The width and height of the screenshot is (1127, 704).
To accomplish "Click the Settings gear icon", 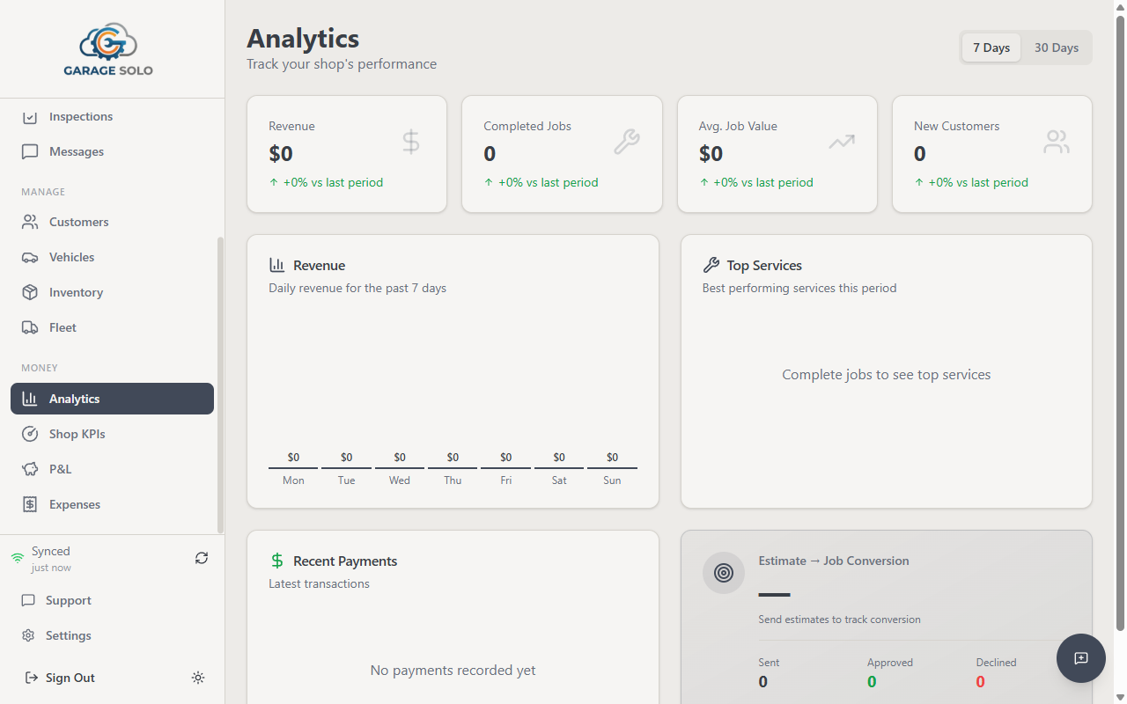I will click(x=28, y=635).
